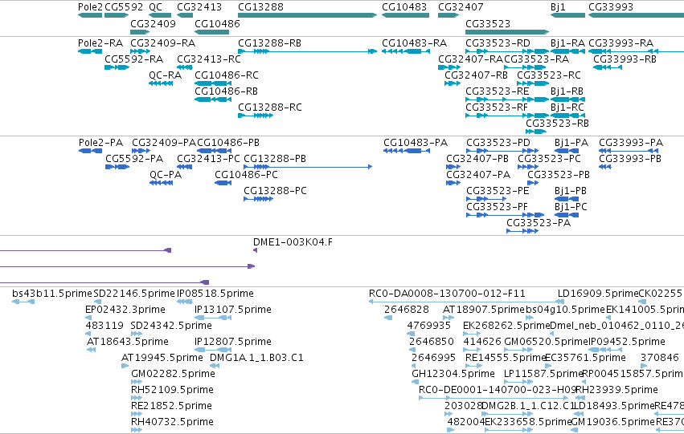Click the CG10486-PC protein label
Screen dimensions: 684x434
click(247, 175)
